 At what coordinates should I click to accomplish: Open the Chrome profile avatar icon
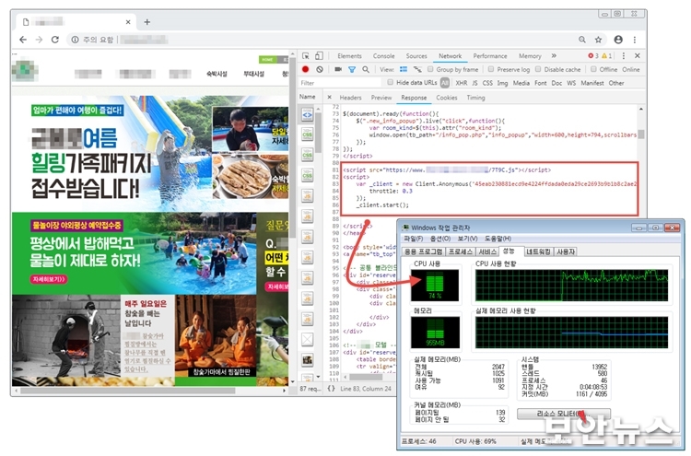tap(618, 40)
